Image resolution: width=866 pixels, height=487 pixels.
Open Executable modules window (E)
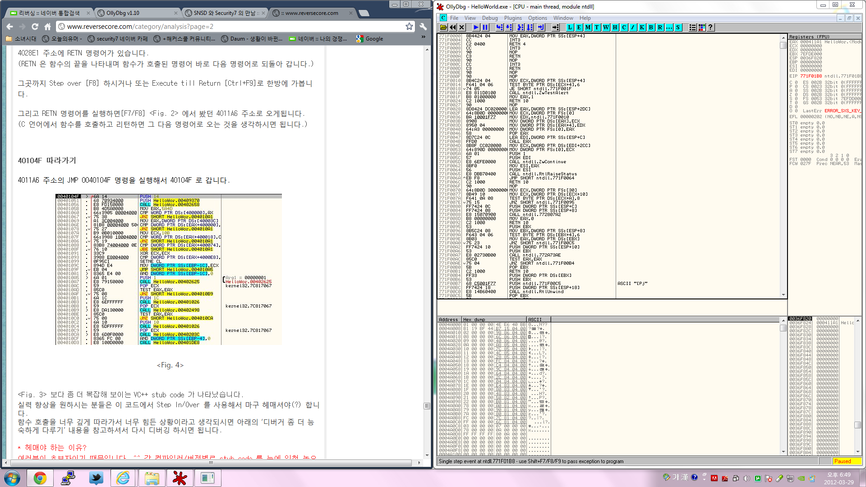579,28
